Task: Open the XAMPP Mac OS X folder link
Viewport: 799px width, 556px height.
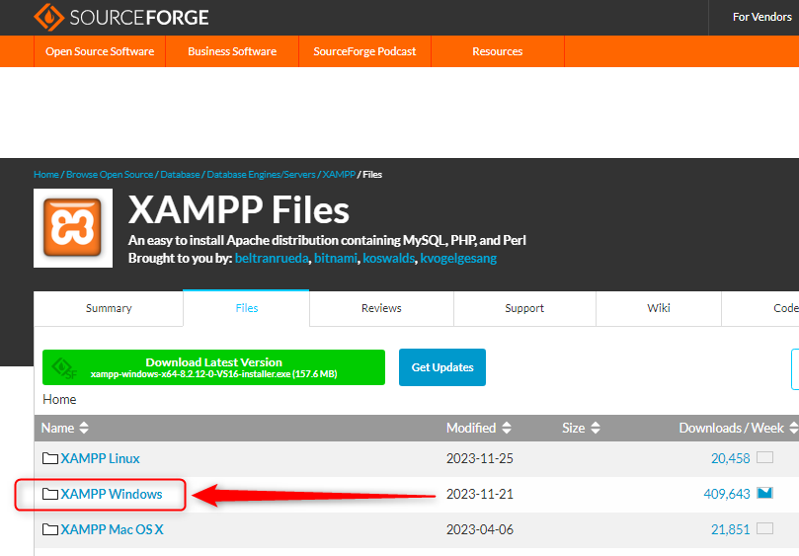Action: (x=113, y=529)
